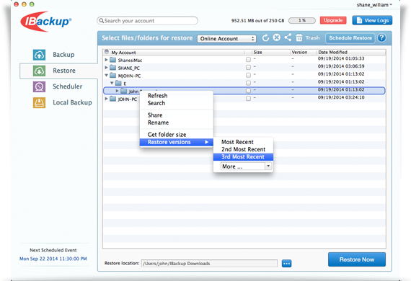Click the View Logs button
Image resolution: width=411 pixels, height=281 pixels.
coord(372,20)
